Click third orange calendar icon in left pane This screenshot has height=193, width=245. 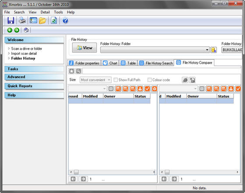(x=133, y=89)
